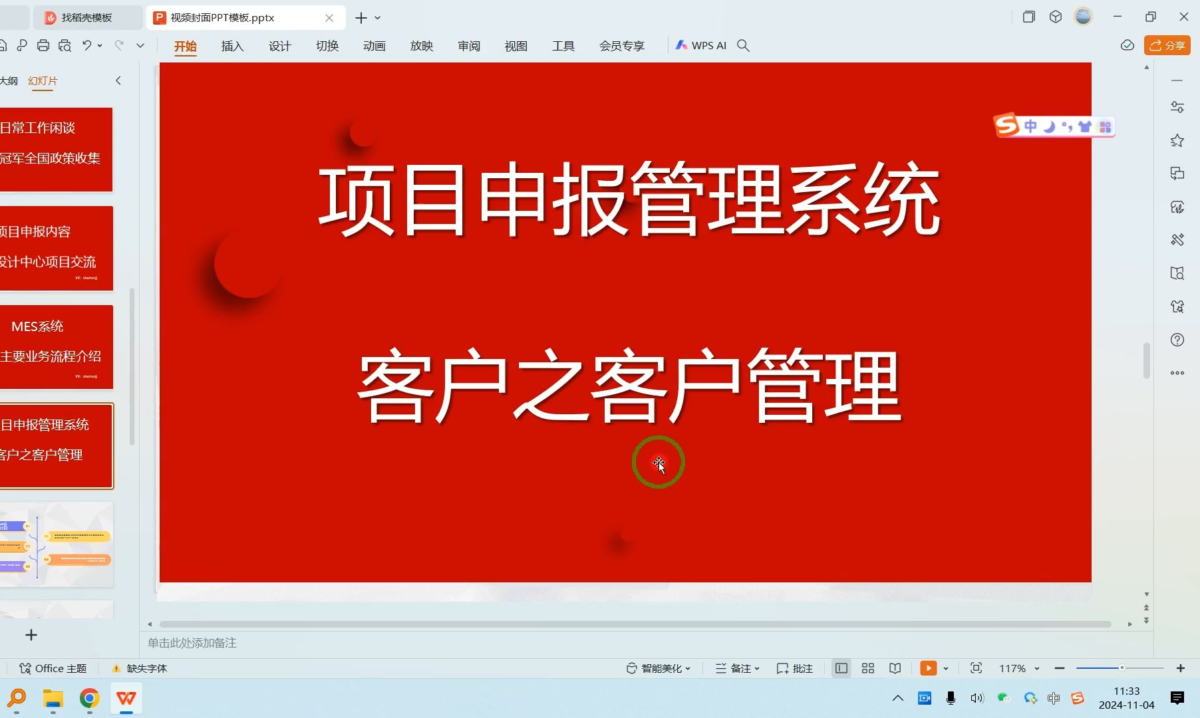Collapse right sidebar minus bar
Image resolution: width=1200 pixels, height=718 pixels.
point(1177,80)
